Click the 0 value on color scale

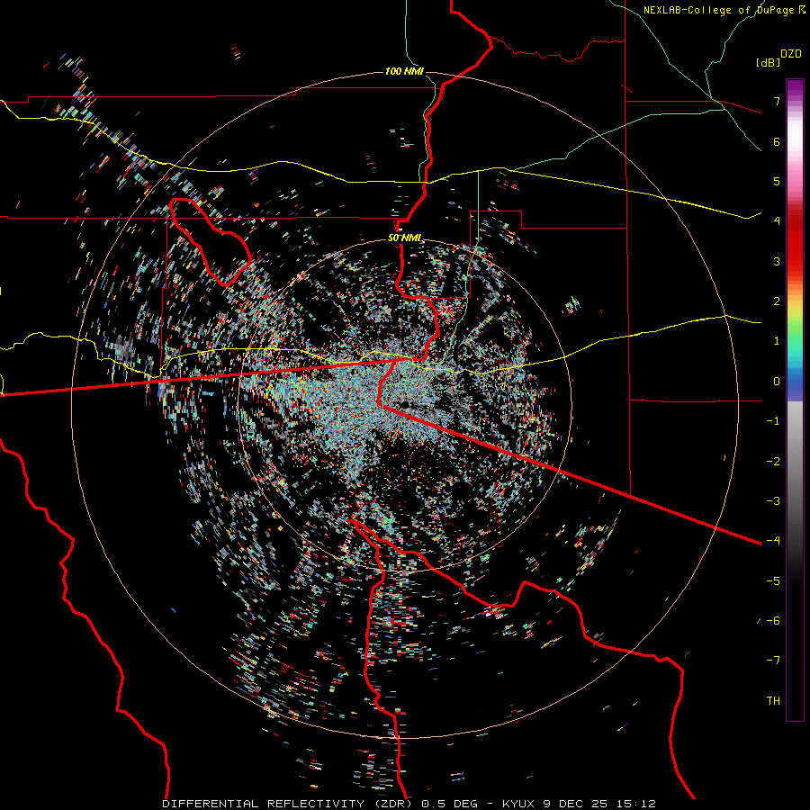[x=777, y=382]
